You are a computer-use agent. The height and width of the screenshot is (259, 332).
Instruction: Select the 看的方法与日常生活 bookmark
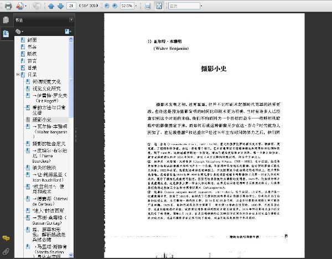tap(49, 110)
